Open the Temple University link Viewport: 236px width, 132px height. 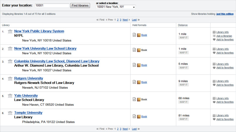28,113
